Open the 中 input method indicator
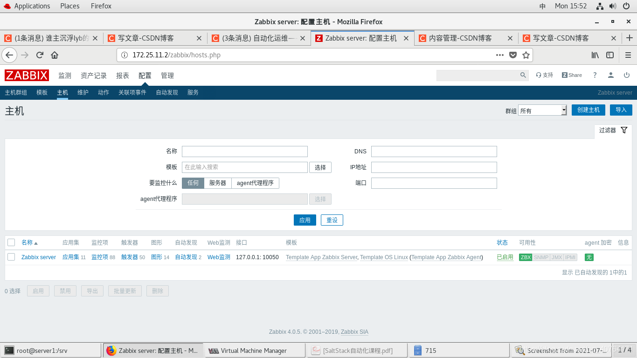Image resolution: width=637 pixels, height=358 pixels. [542, 6]
